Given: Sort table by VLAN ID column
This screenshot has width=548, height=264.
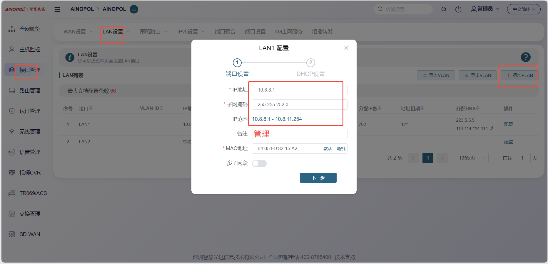Looking at the screenshot, I should [161, 109].
